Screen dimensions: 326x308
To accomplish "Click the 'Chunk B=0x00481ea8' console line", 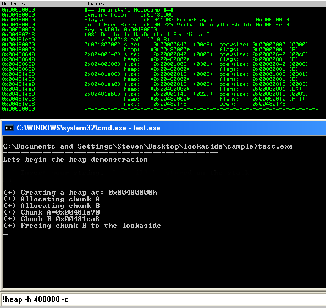I will tap(51, 219).
